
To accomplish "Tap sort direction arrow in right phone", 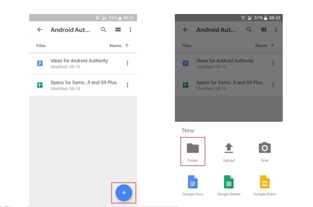I will (x=272, y=46).
